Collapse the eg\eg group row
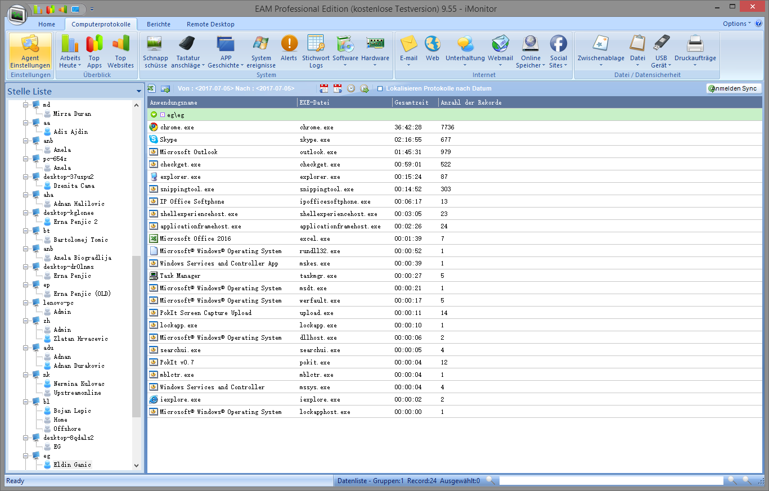The height and width of the screenshot is (491, 769). tap(154, 115)
